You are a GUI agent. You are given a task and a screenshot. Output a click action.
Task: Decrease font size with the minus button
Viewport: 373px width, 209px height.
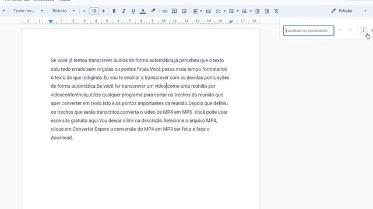tap(84, 11)
